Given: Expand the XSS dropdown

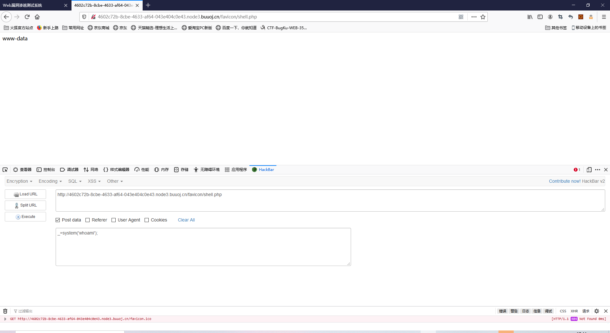Looking at the screenshot, I should click(x=94, y=181).
